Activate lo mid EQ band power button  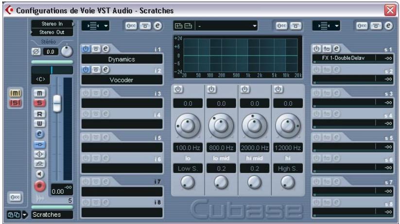(x=211, y=89)
